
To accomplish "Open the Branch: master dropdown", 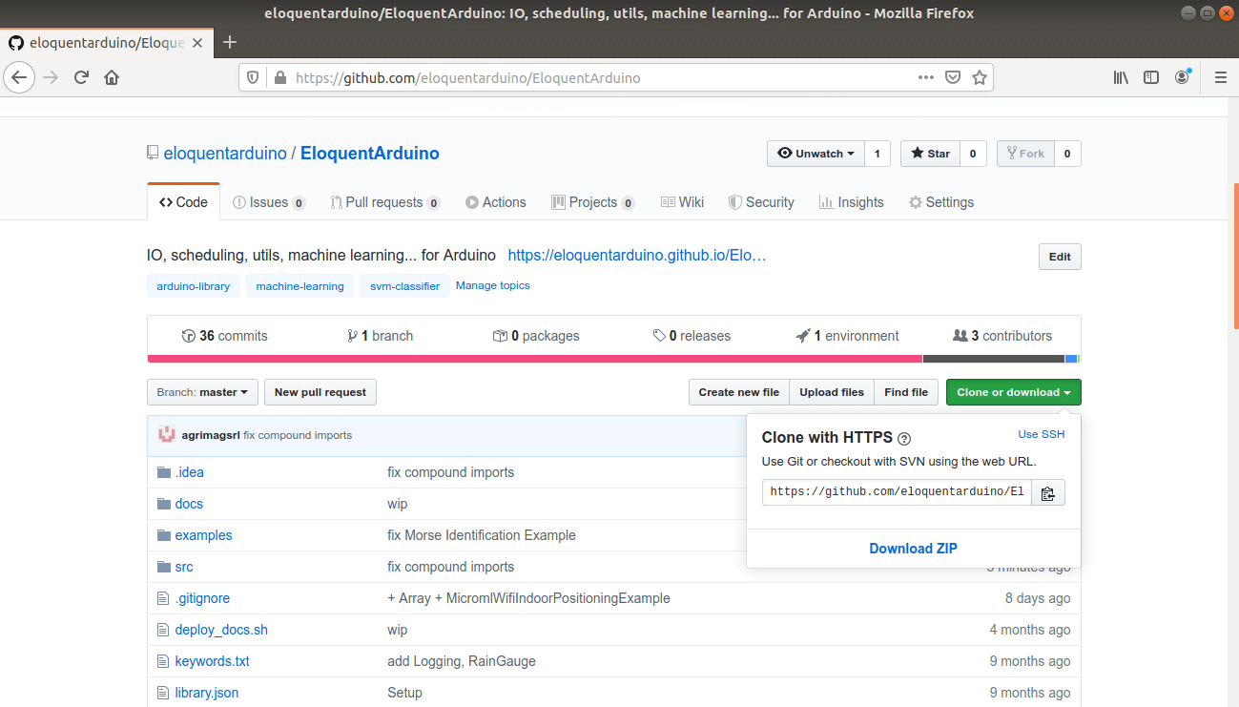I will [202, 392].
